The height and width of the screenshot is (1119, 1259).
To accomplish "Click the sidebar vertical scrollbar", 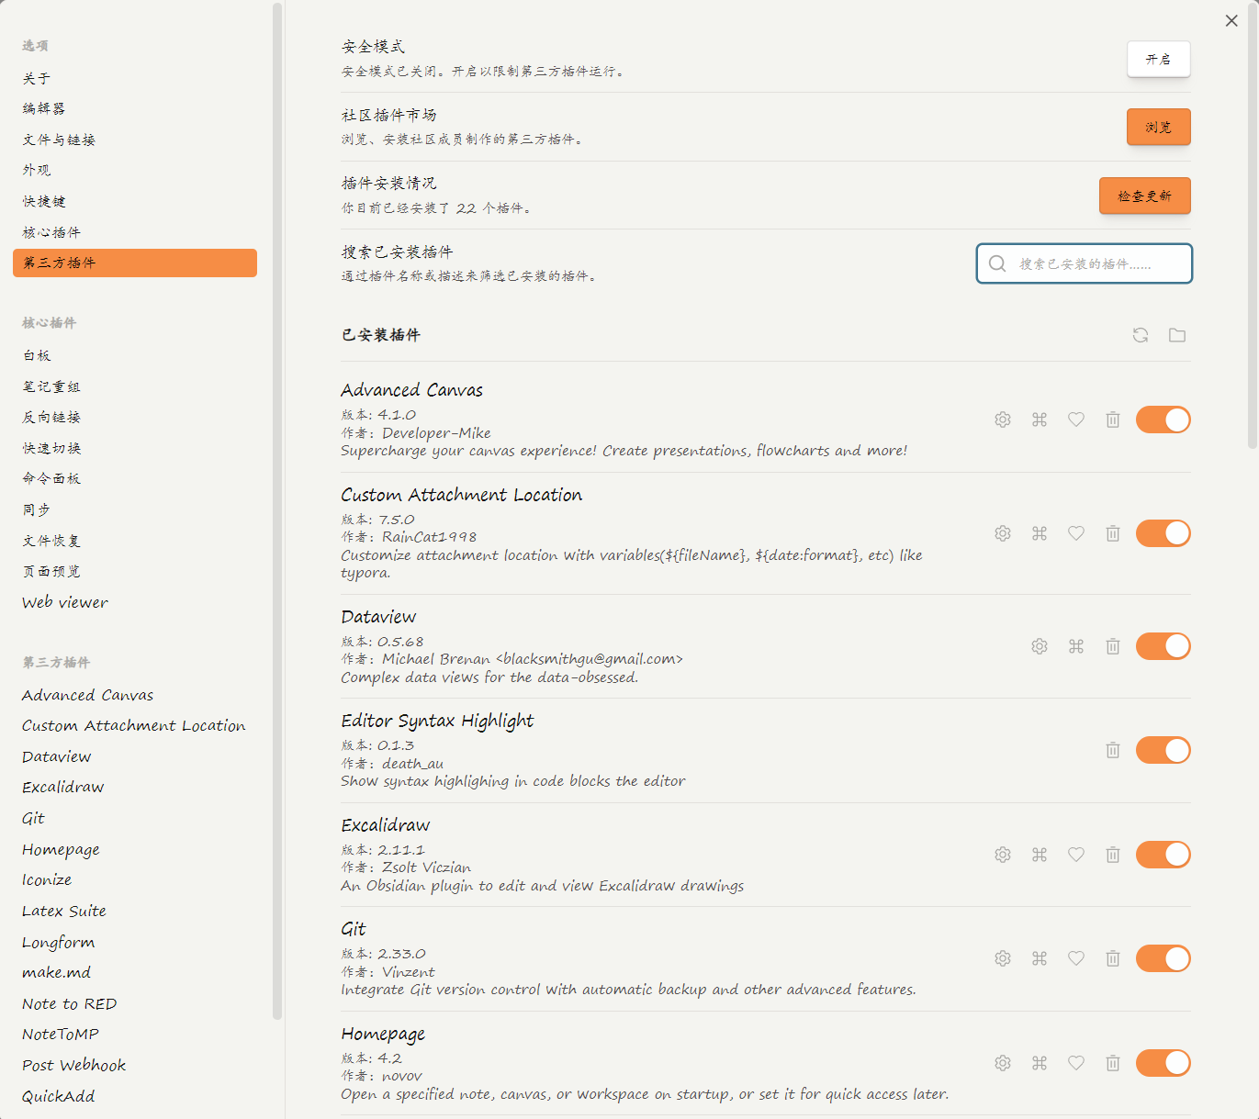I will pyautogui.click(x=277, y=511).
